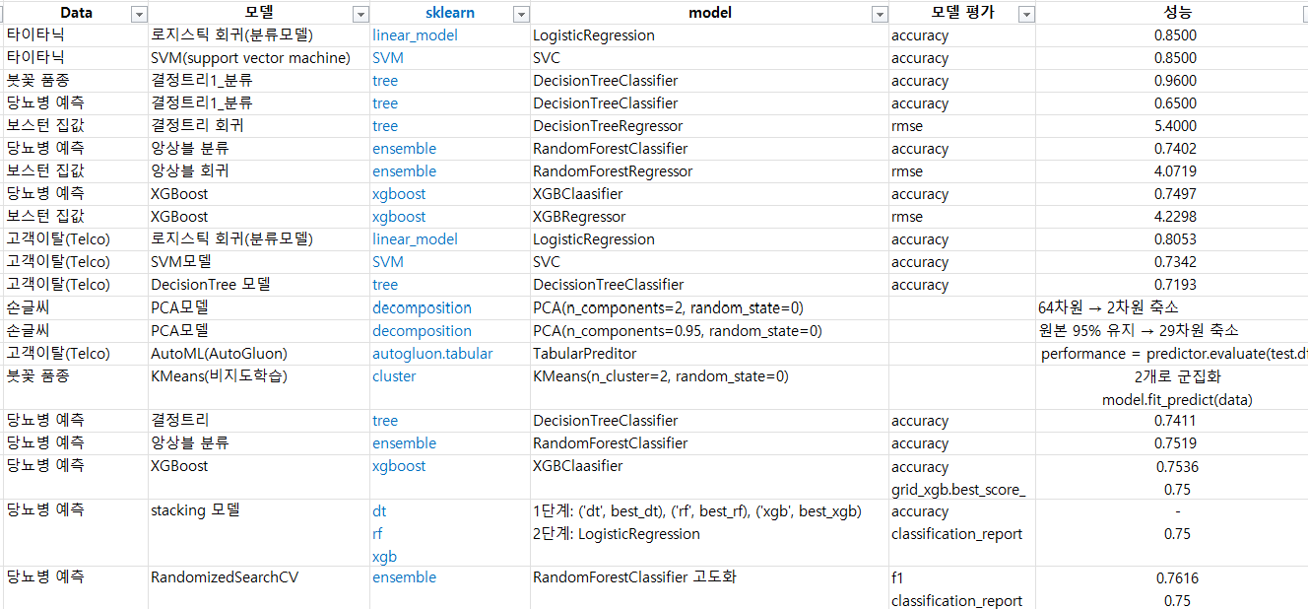Click the 앙상블 회귀 cell
The height and width of the screenshot is (609, 1308).
pos(259,171)
